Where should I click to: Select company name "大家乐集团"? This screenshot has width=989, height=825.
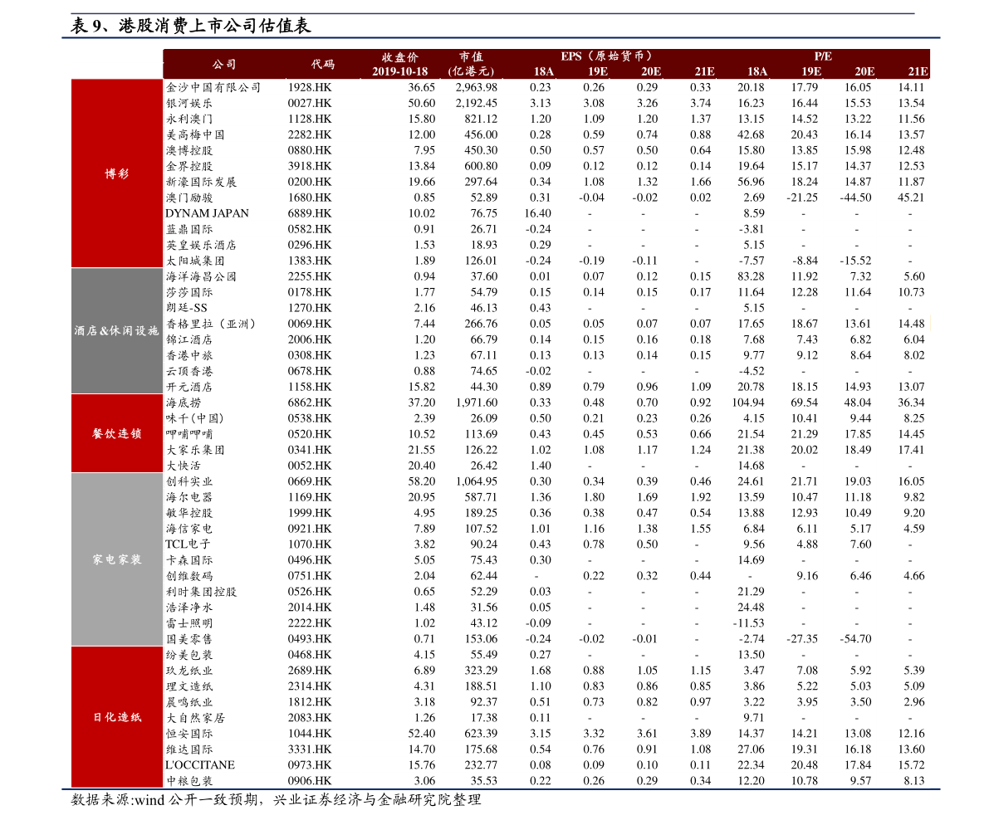point(195,450)
